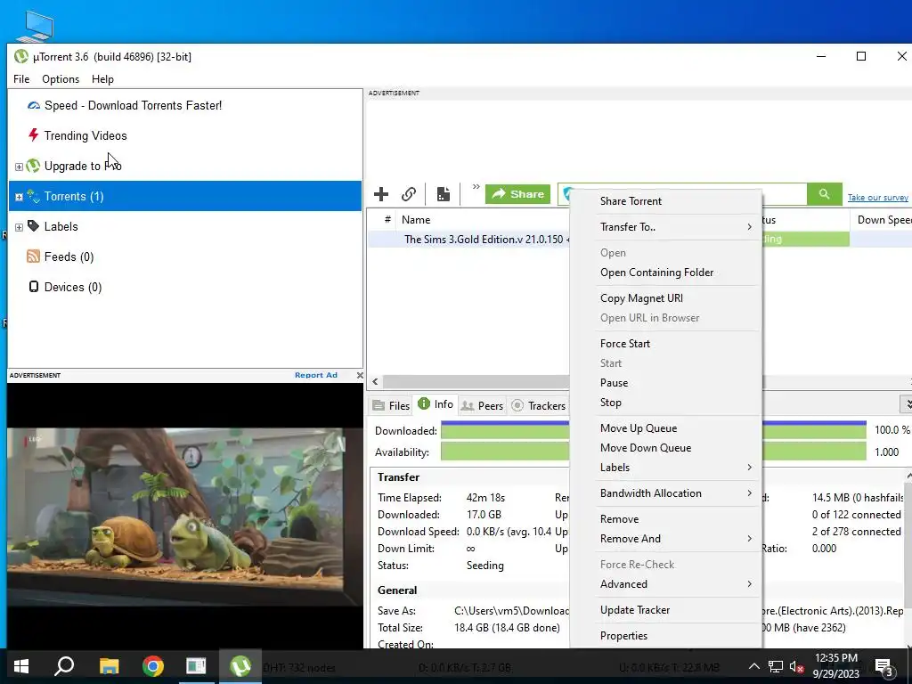Click the Peers tab people icon

click(x=467, y=406)
